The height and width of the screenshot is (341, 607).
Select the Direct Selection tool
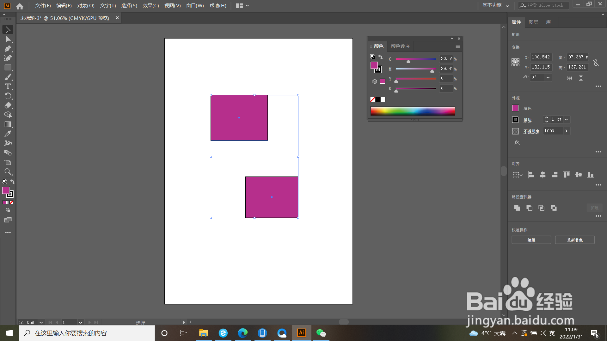point(8,39)
